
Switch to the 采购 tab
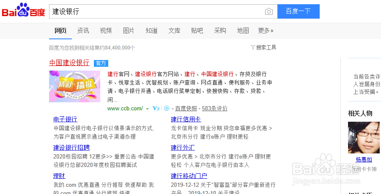click(220, 30)
